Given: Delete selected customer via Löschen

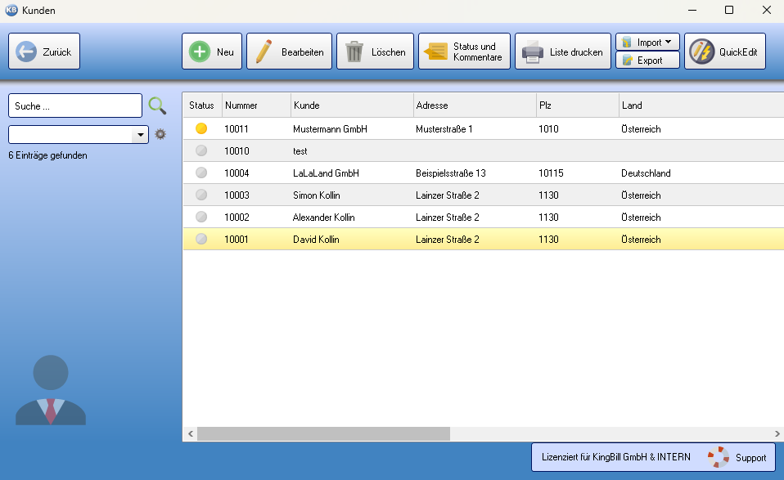Looking at the screenshot, I should (x=375, y=52).
